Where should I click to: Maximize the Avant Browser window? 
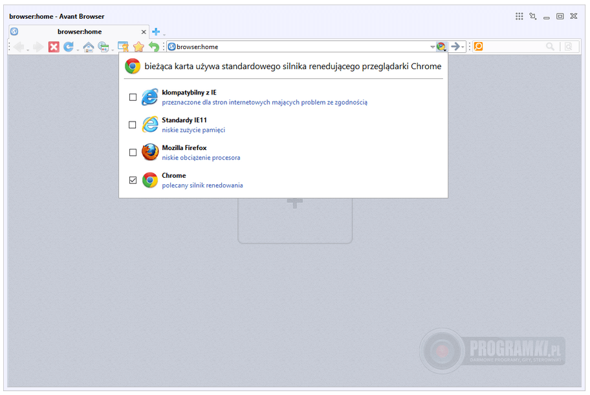[x=560, y=16]
